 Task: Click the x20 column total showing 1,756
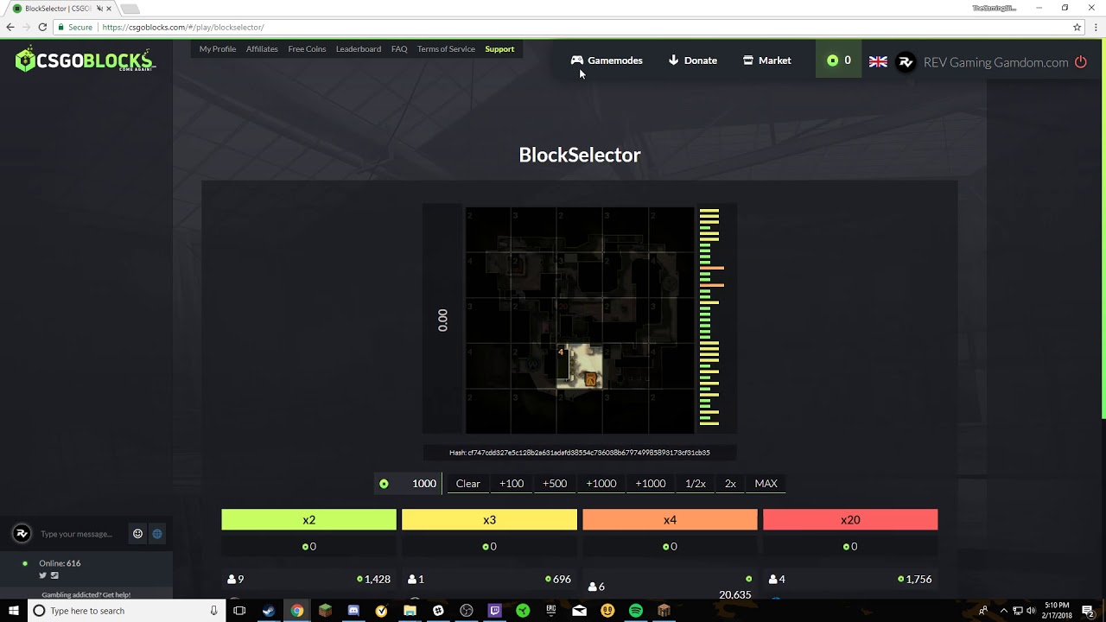pos(915,580)
